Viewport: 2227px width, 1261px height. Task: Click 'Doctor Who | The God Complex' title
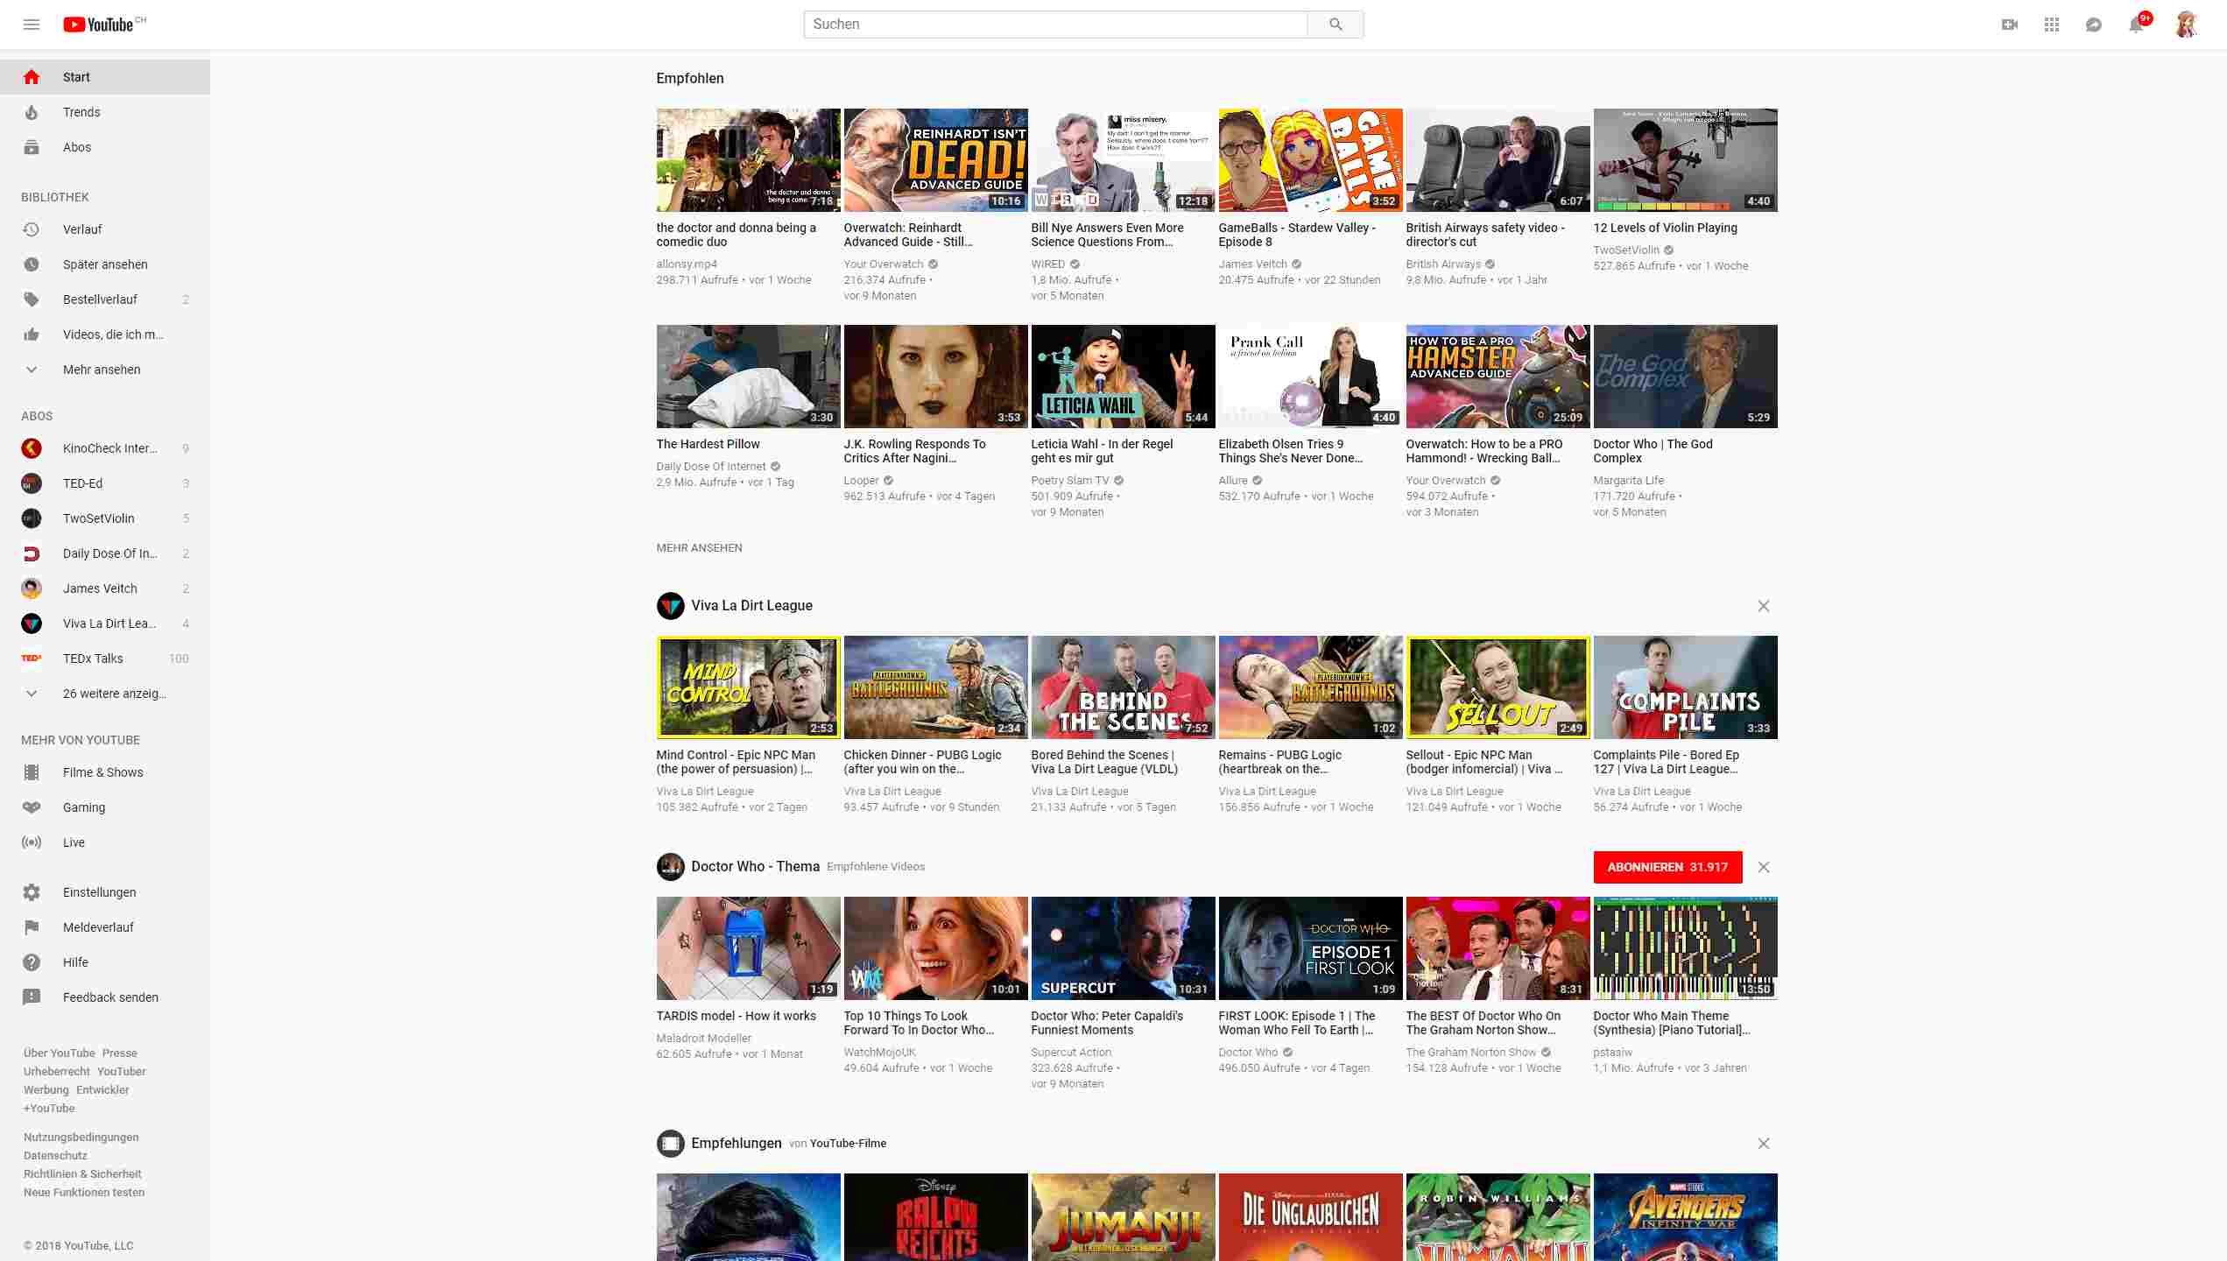coord(1653,451)
